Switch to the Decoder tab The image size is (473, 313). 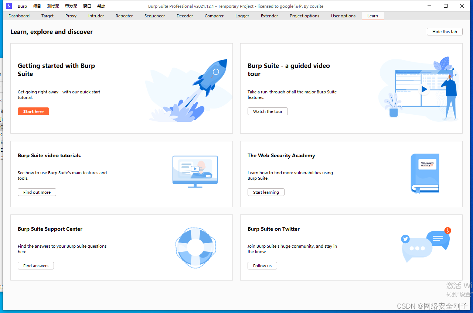pyautogui.click(x=185, y=16)
